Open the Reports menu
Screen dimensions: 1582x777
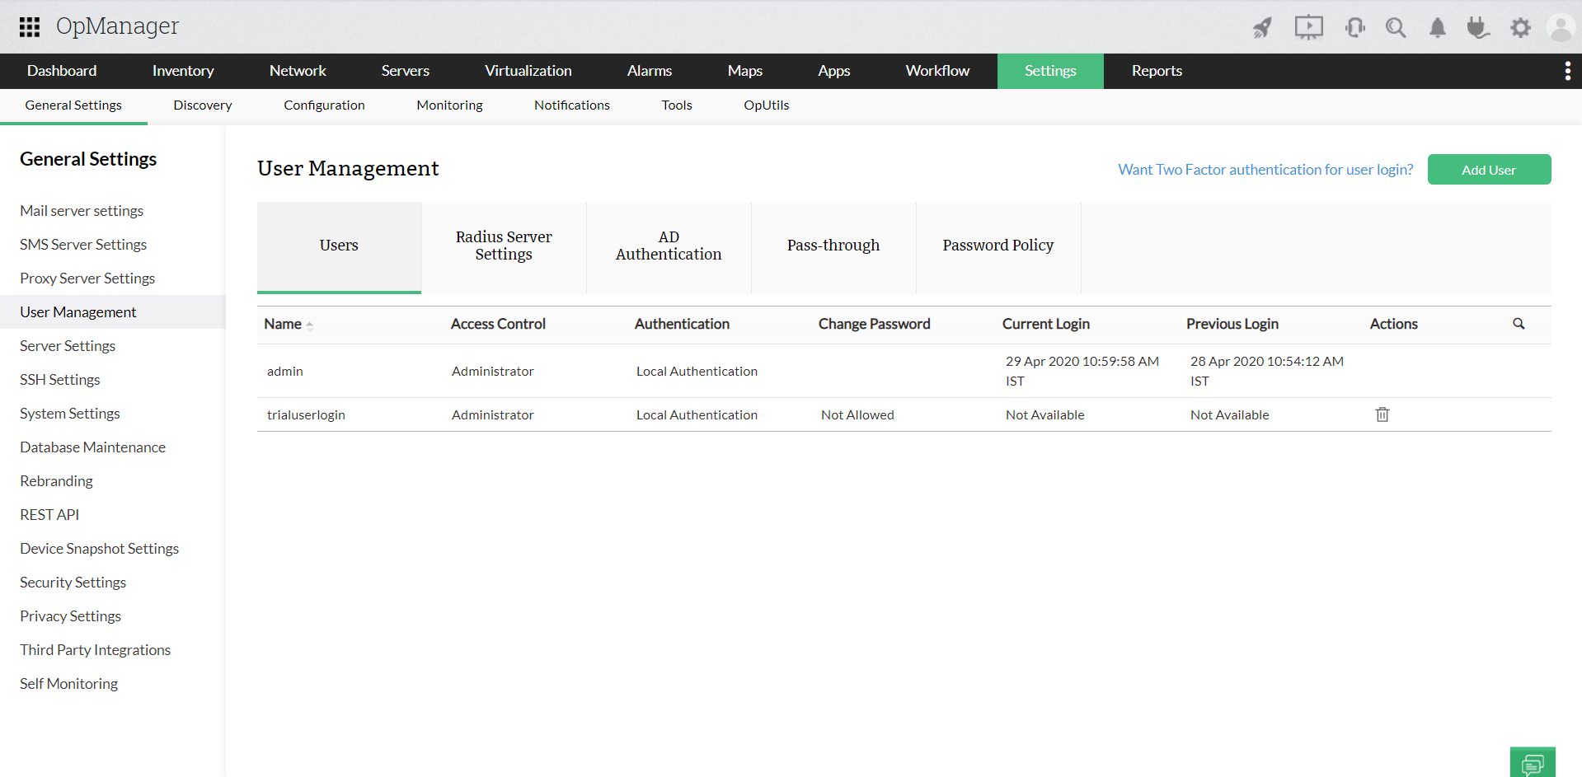click(1157, 71)
